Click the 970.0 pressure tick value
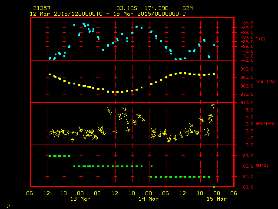This screenshot has width=278, height=209. coord(242,103)
